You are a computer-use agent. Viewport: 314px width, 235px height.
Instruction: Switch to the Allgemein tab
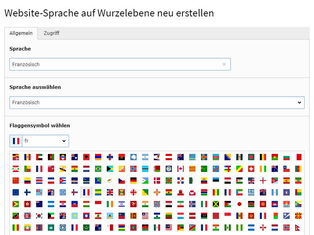(x=21, y=33)
